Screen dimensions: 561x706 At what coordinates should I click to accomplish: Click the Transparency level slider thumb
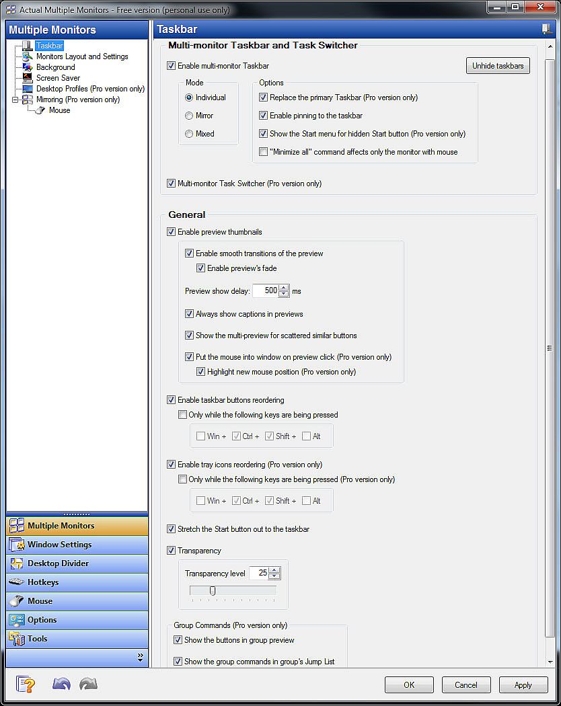213,591
